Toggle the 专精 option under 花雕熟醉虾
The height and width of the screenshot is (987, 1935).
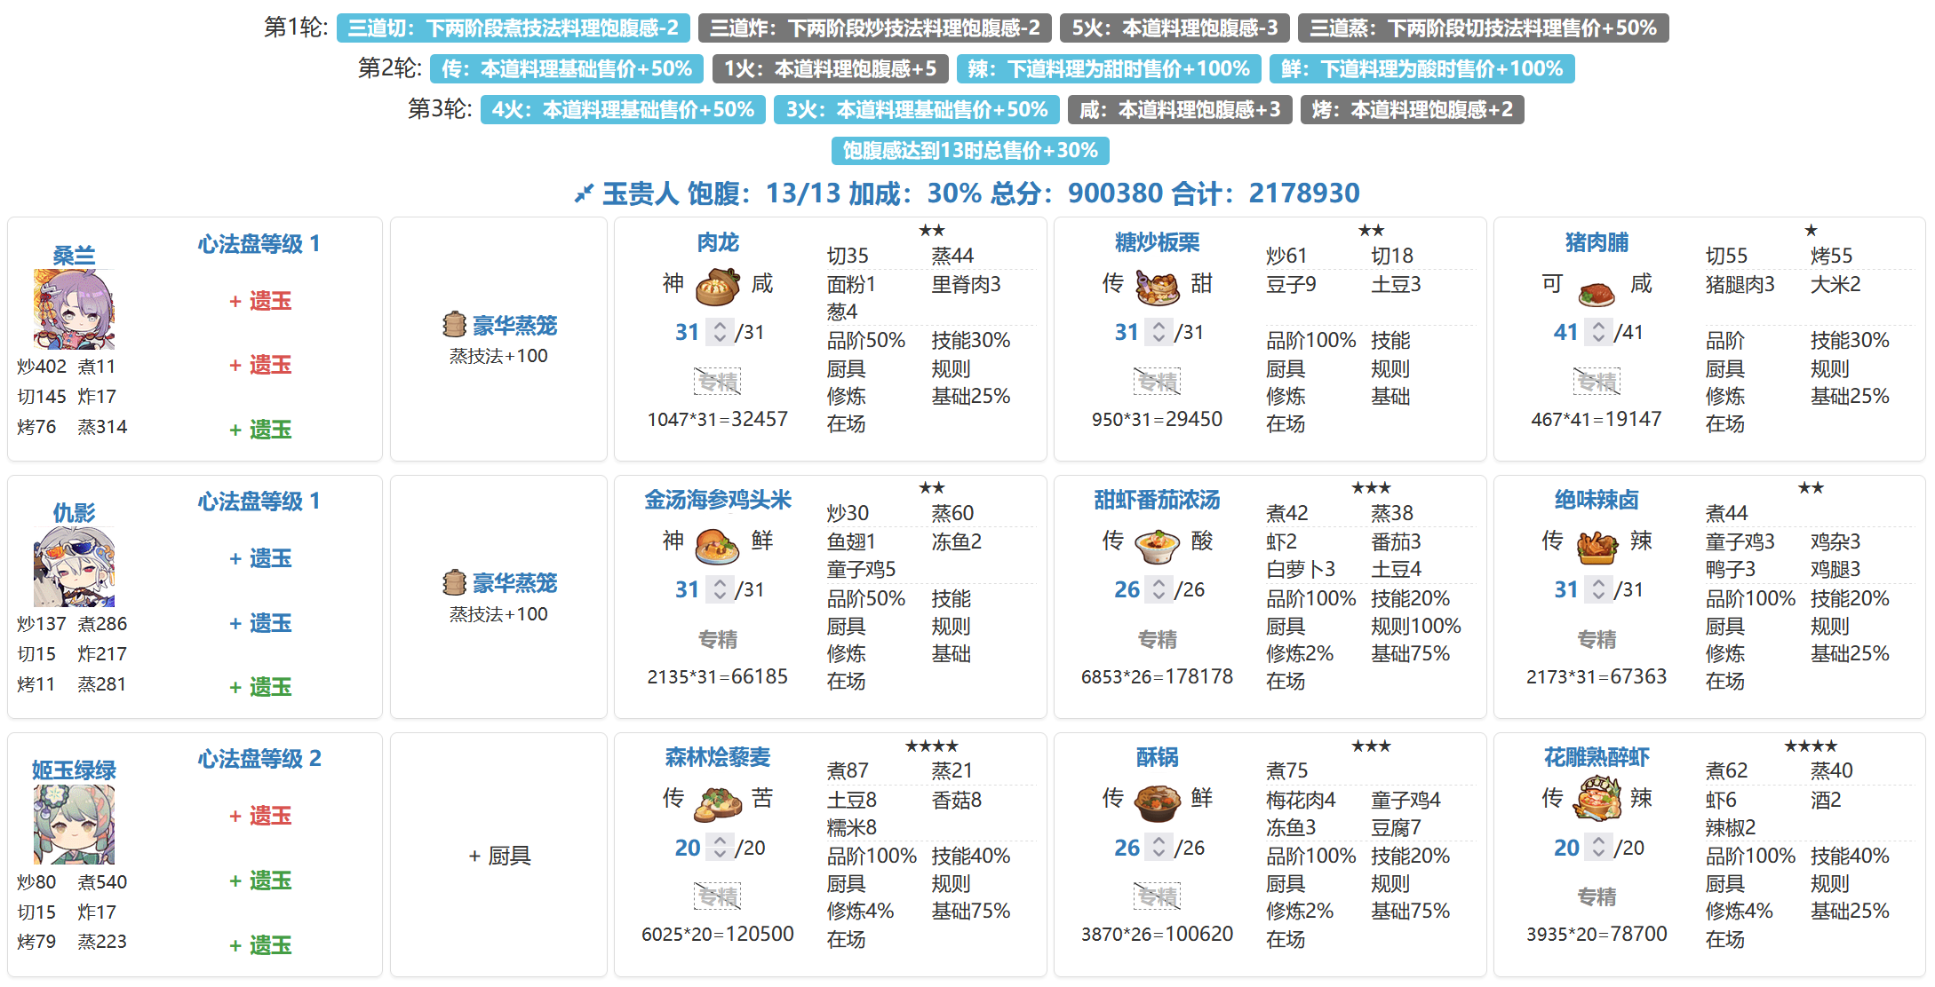1596,896
